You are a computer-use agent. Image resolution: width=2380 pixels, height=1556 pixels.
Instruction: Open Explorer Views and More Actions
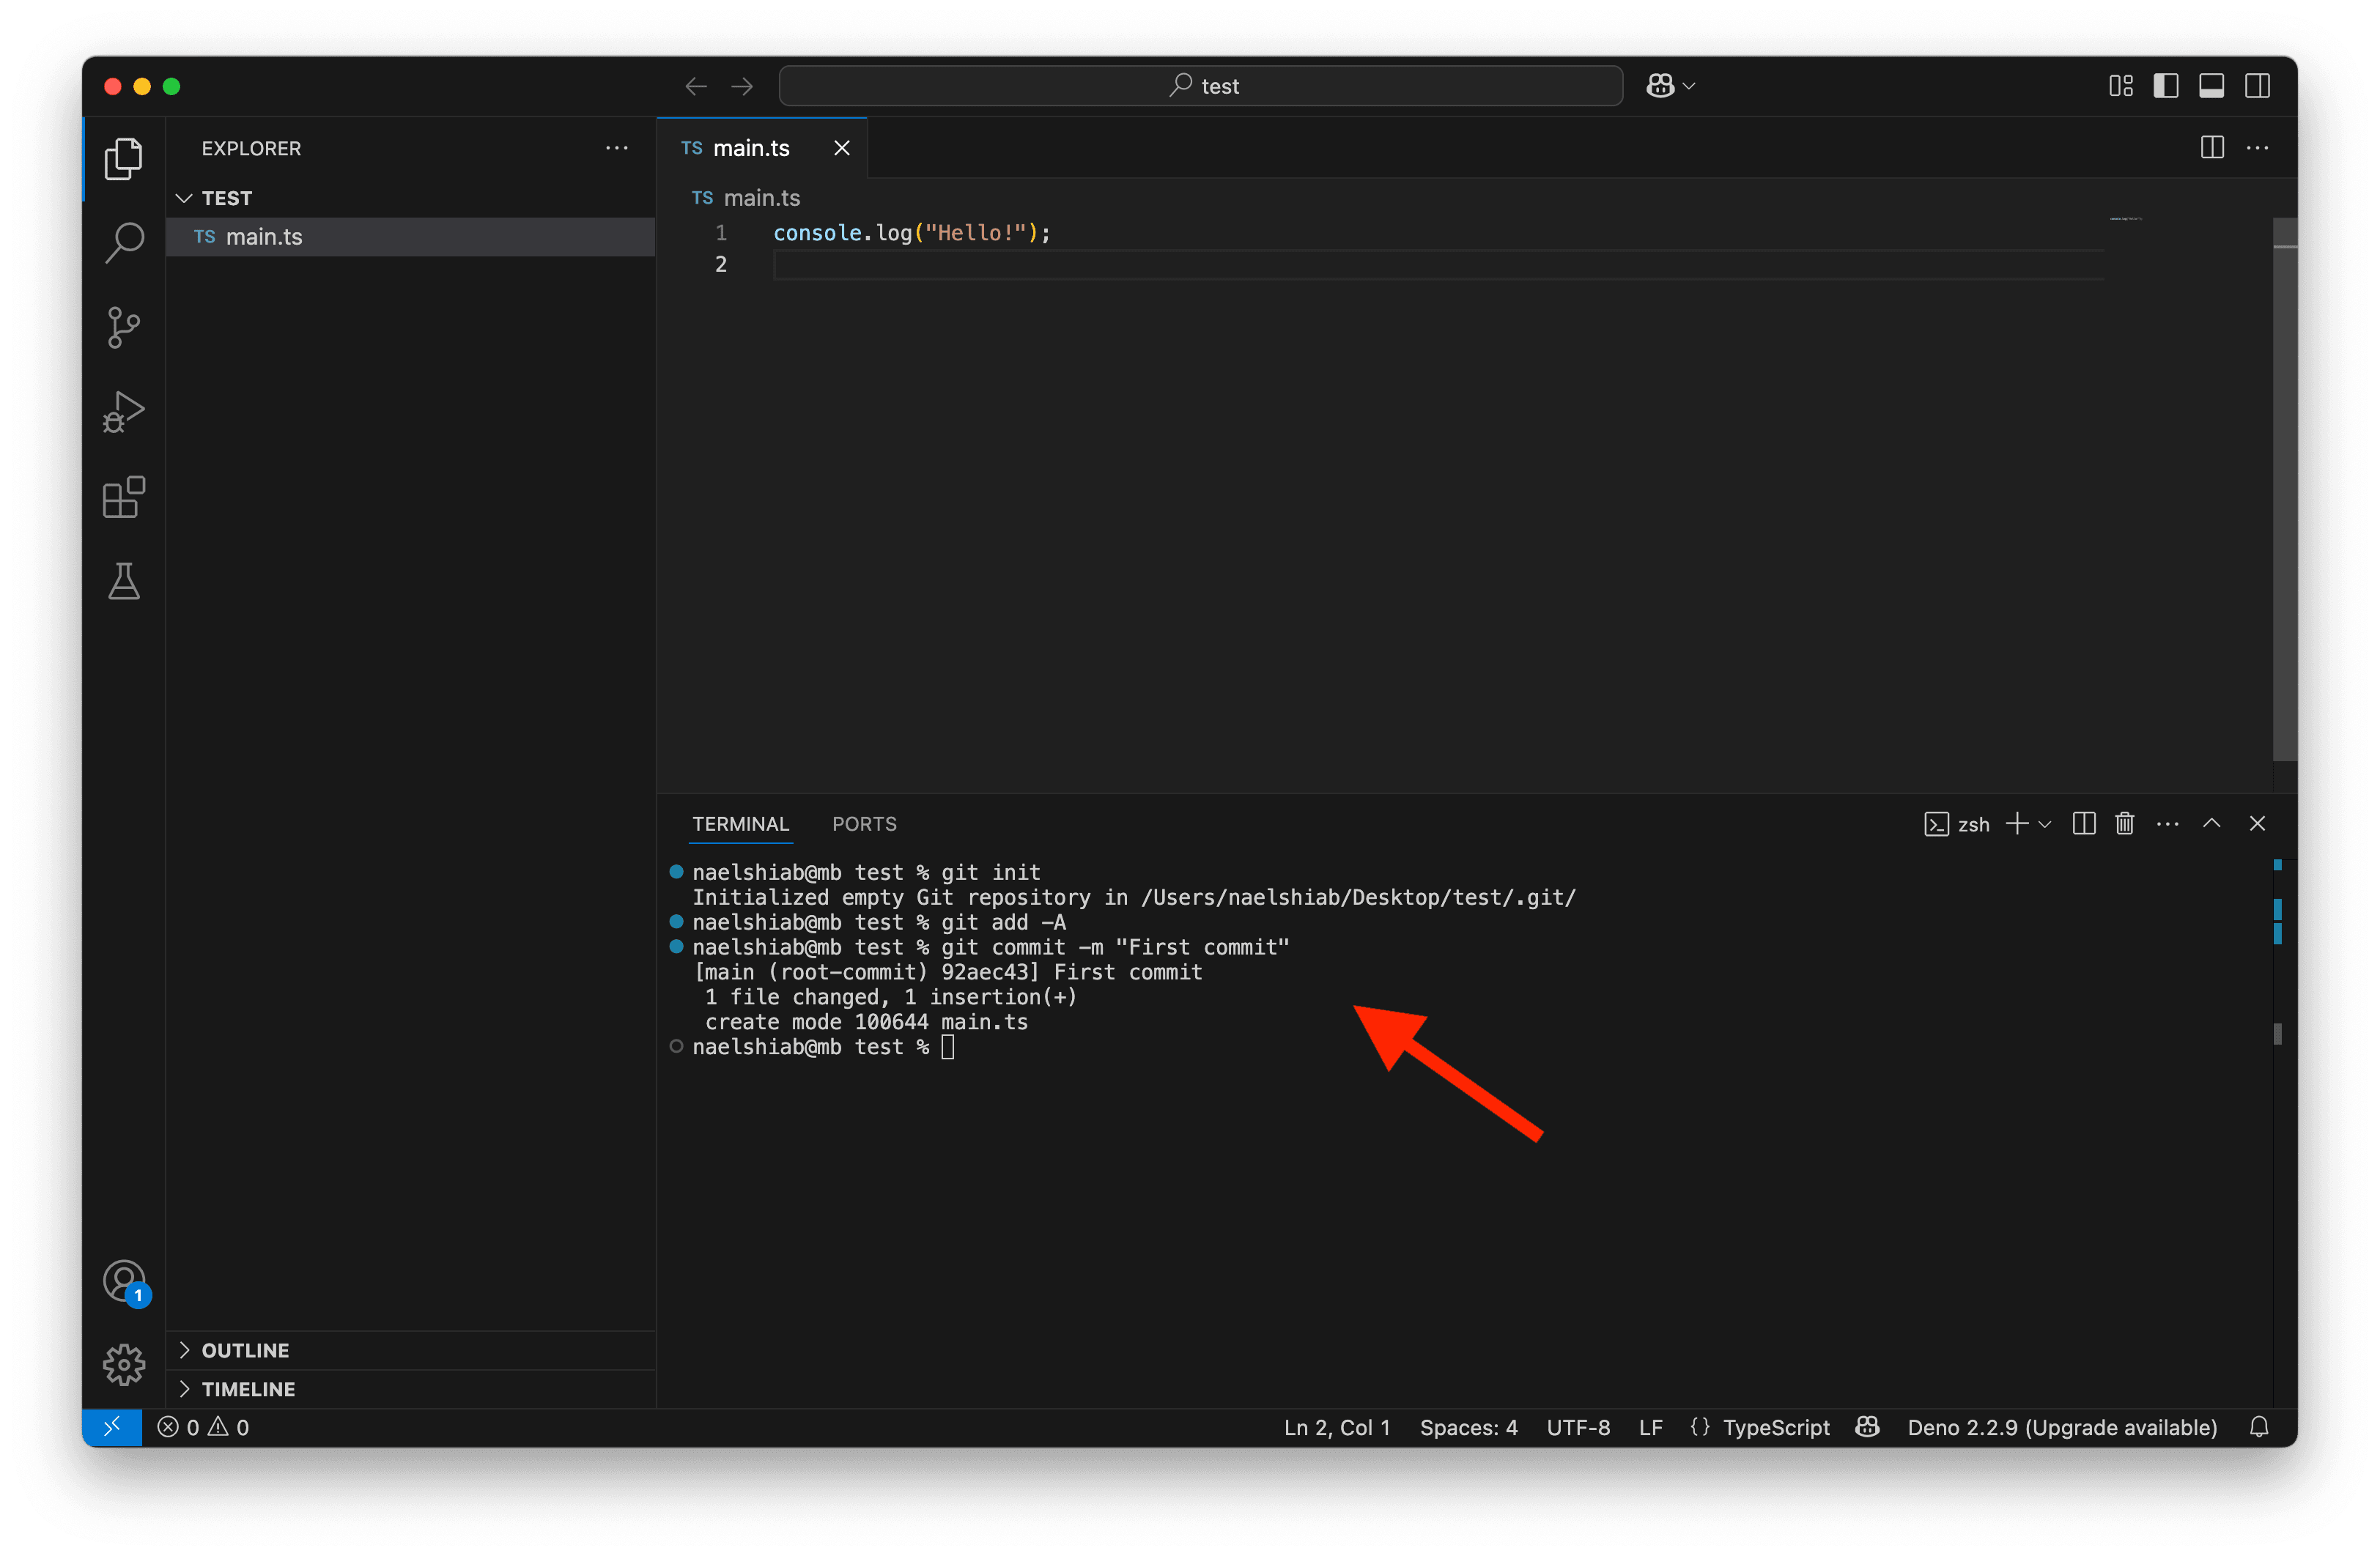[617, 148]
